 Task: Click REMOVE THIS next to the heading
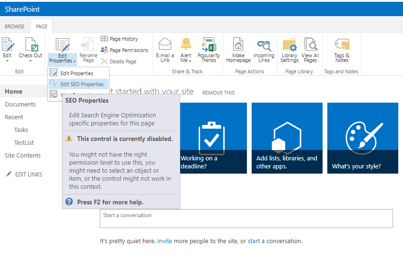point(219,93)
